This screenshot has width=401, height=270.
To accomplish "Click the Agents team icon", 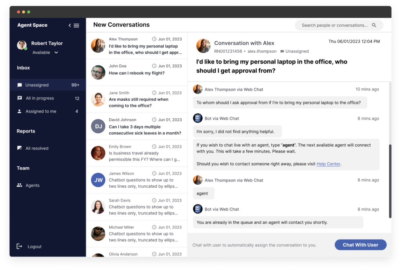I will (x=20, y=185).
